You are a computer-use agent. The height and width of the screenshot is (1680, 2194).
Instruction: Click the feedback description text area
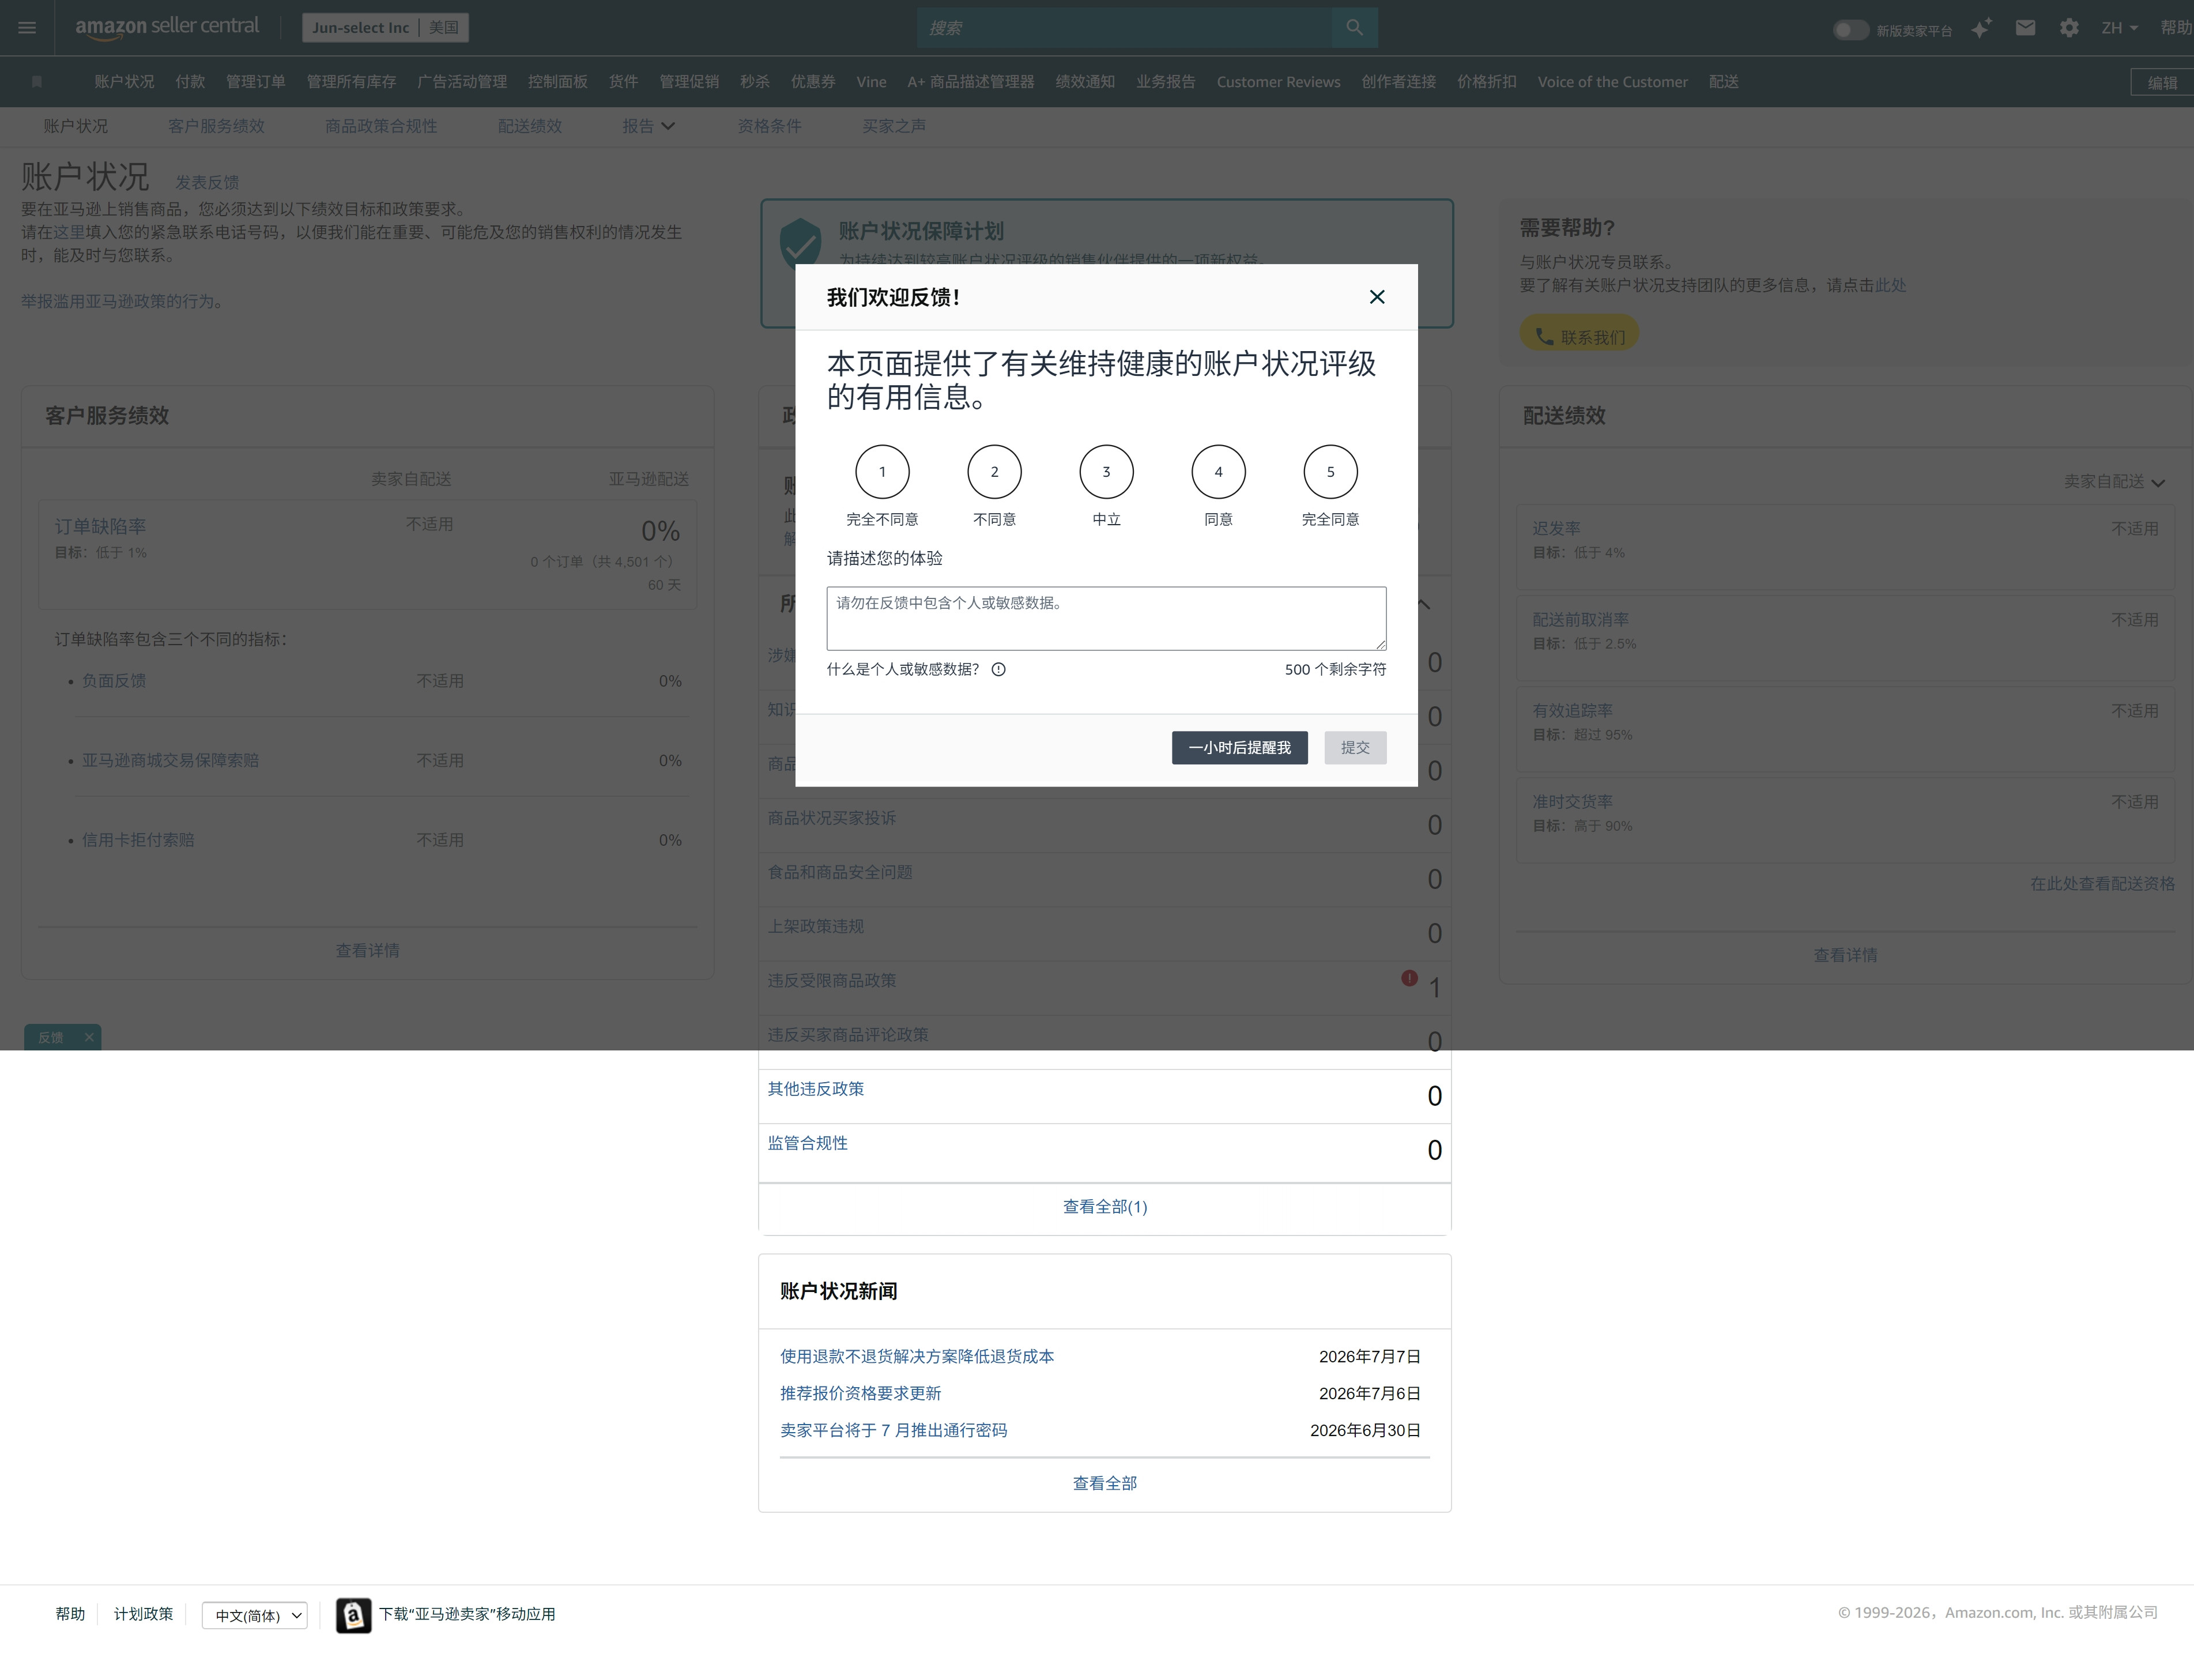(1106, 618)
